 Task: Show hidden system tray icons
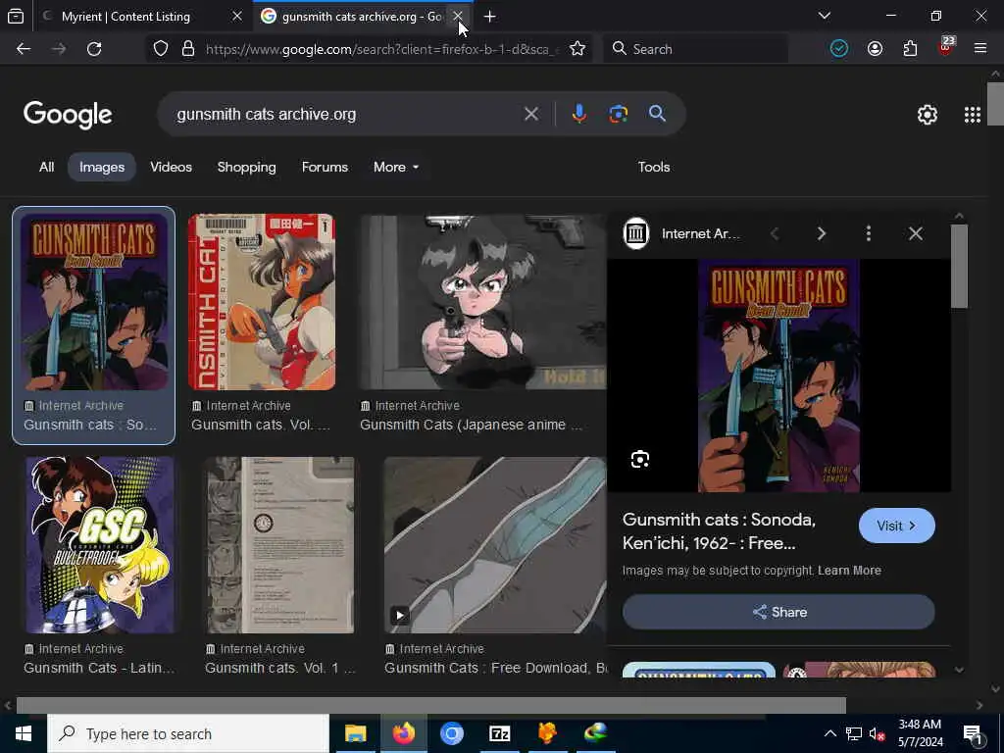click(x=829, y=733)
